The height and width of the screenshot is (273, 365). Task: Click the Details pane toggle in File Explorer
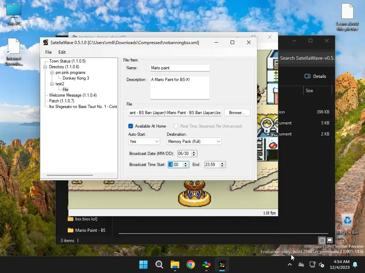pos(315,76)
